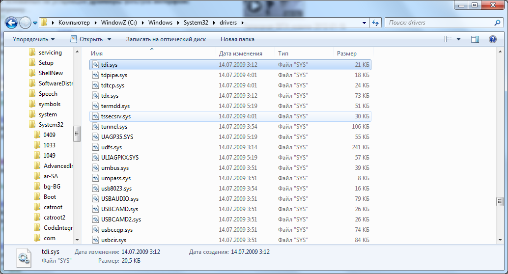
Task: Select Speech folder in the tree
Action: click(48, 94)
